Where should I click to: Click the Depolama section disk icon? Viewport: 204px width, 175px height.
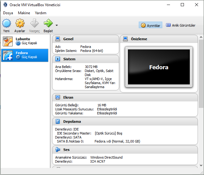click(x=57, y=122)
